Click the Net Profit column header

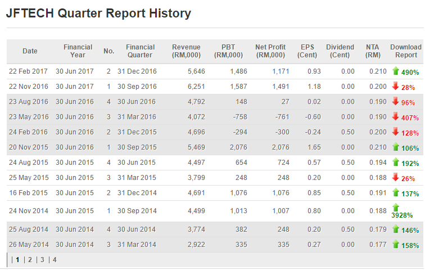pyautogui.click(x=270, y=51)
